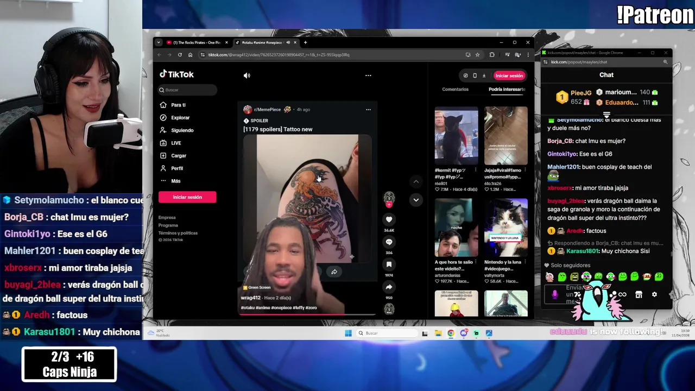Open LIVE in TikTok sidebar
The width and height of the screenshot is (695, 391).
click(176, 143)
